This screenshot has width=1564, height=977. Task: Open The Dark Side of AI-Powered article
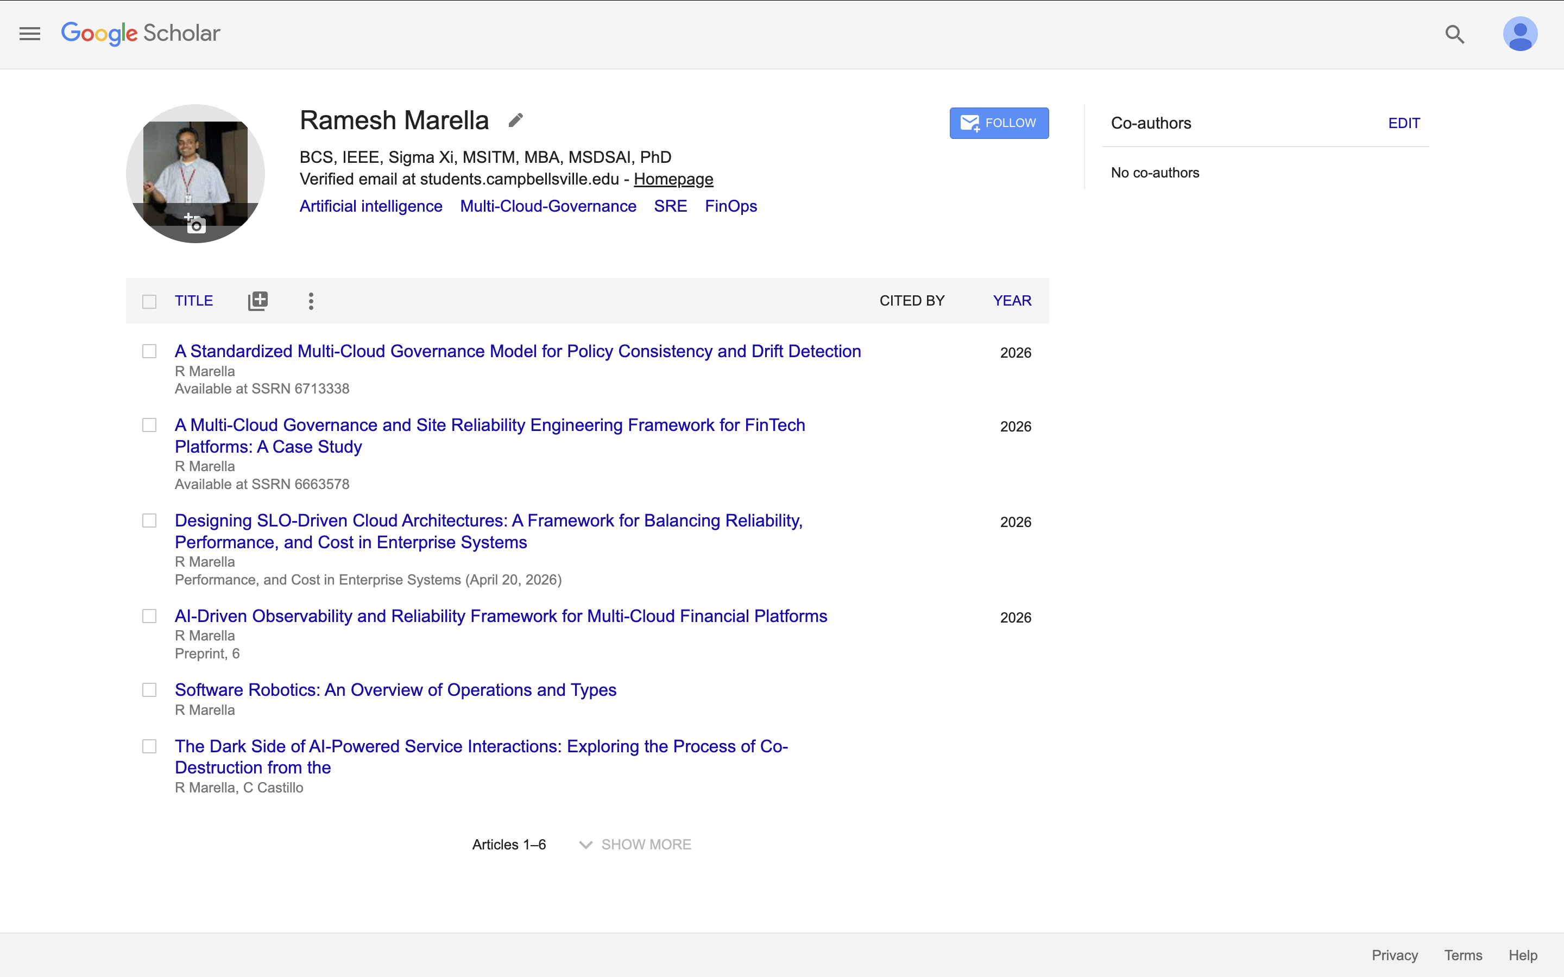(x=482, y=757)
